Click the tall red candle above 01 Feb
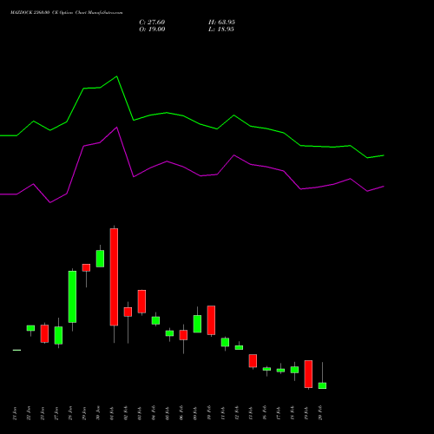The height and width of the screenshot is (434, 434). [114, 277]
